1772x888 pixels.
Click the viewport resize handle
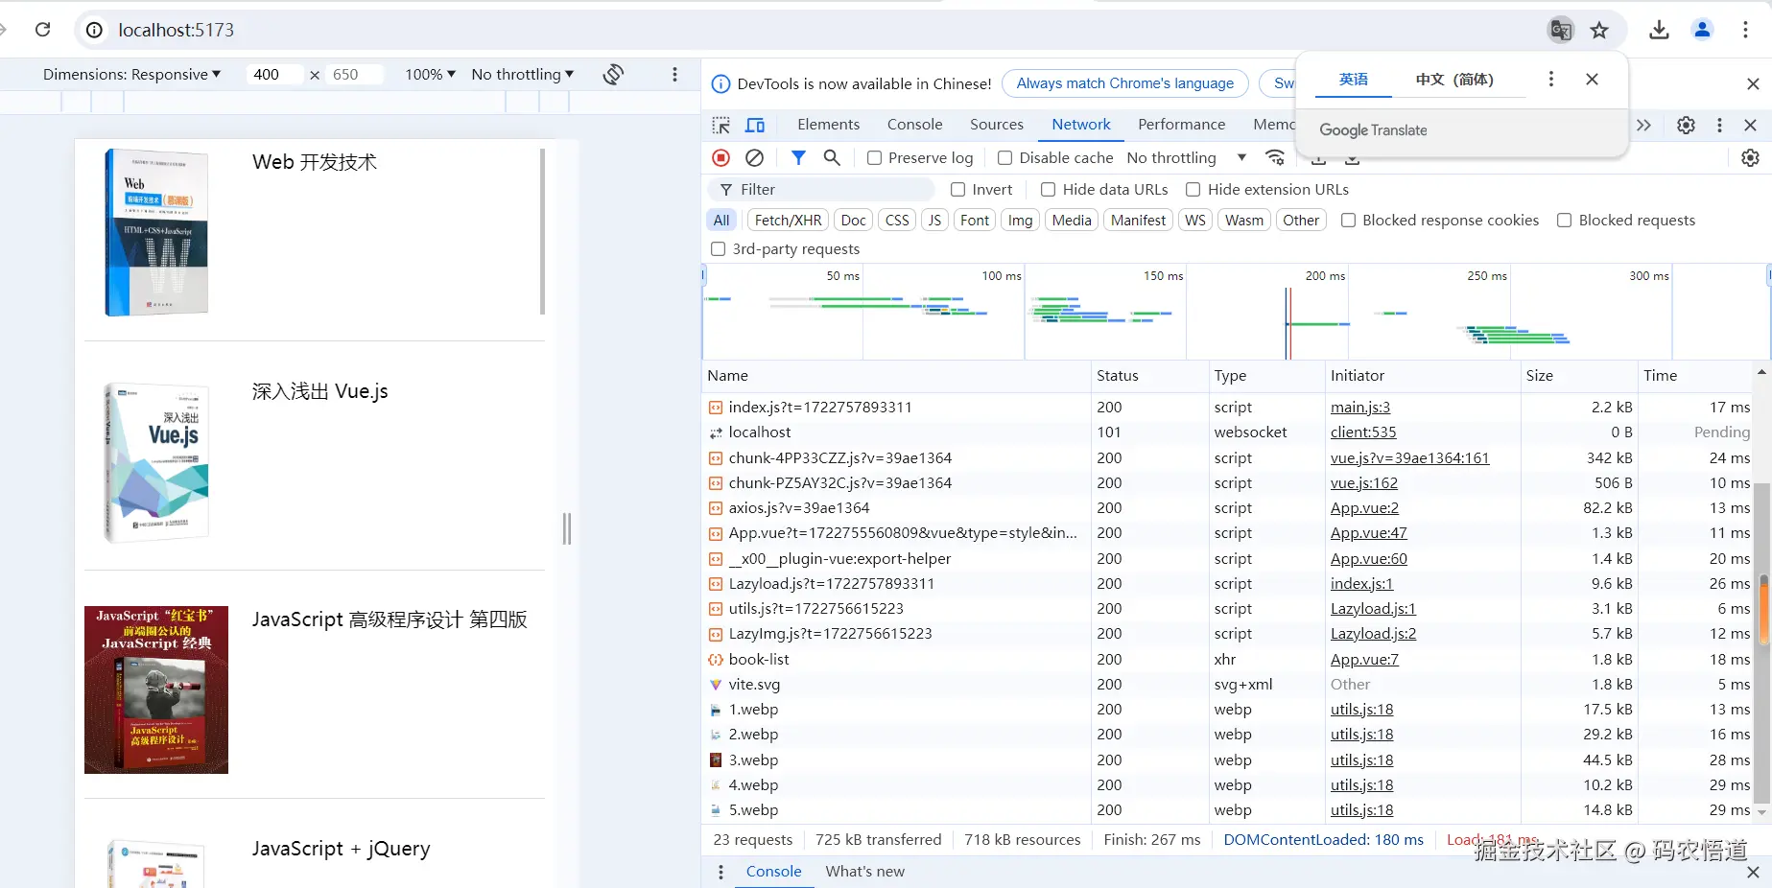[567, 528]
